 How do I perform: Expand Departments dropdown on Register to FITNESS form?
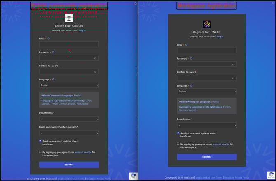(207, 125)
